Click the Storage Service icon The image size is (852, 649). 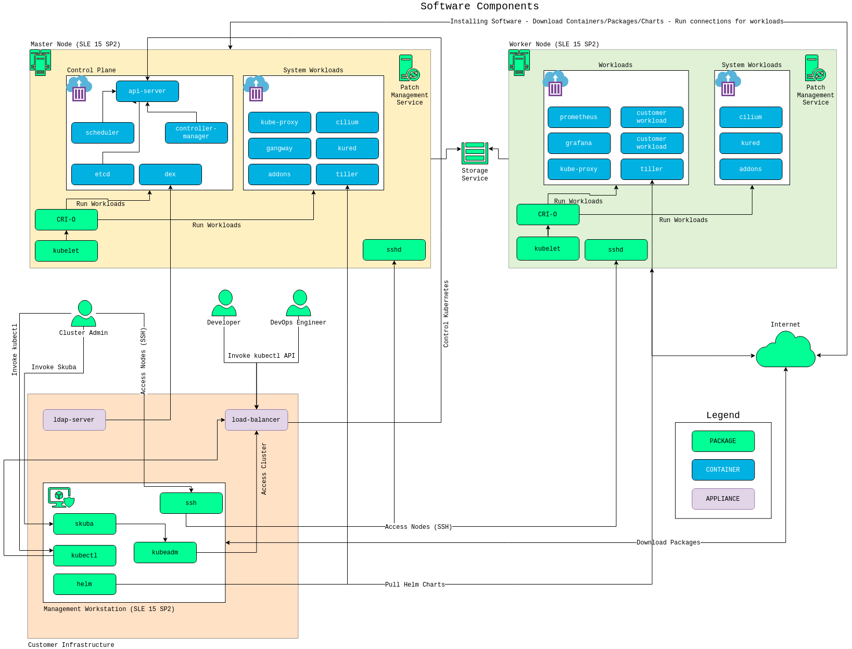tap(475, 153)
